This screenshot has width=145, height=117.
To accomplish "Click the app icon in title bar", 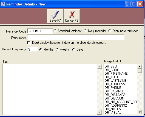I will tap(3, 4).
